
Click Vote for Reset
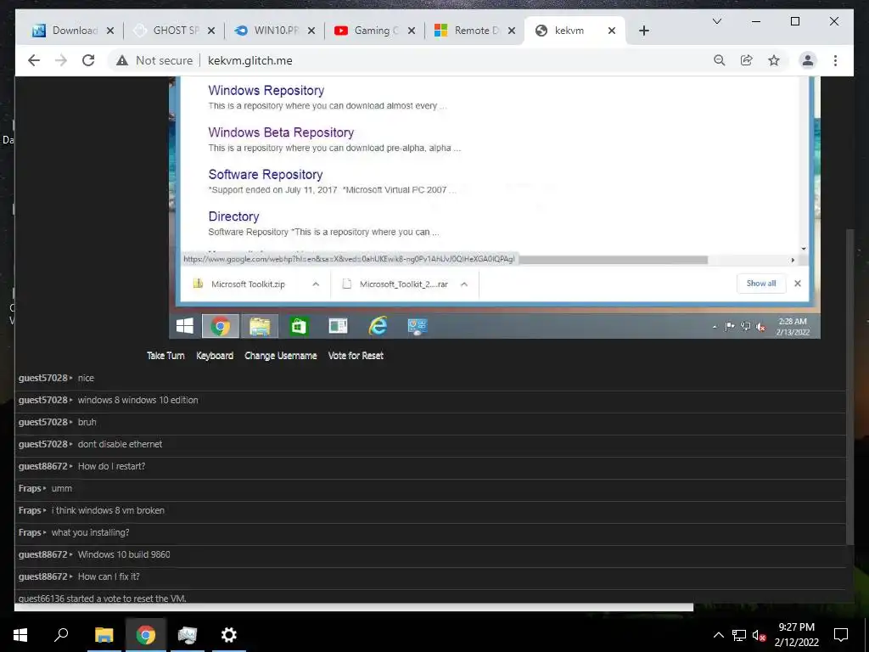click(x=356, y=356)
